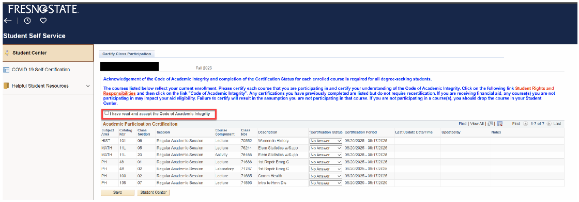Screen dimensions: 579x202
Task: Click the Updated by column header
Action: [451, 132]
